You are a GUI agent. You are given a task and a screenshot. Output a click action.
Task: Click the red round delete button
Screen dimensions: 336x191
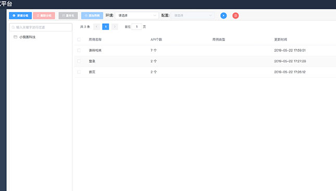(x=235, y=16)
